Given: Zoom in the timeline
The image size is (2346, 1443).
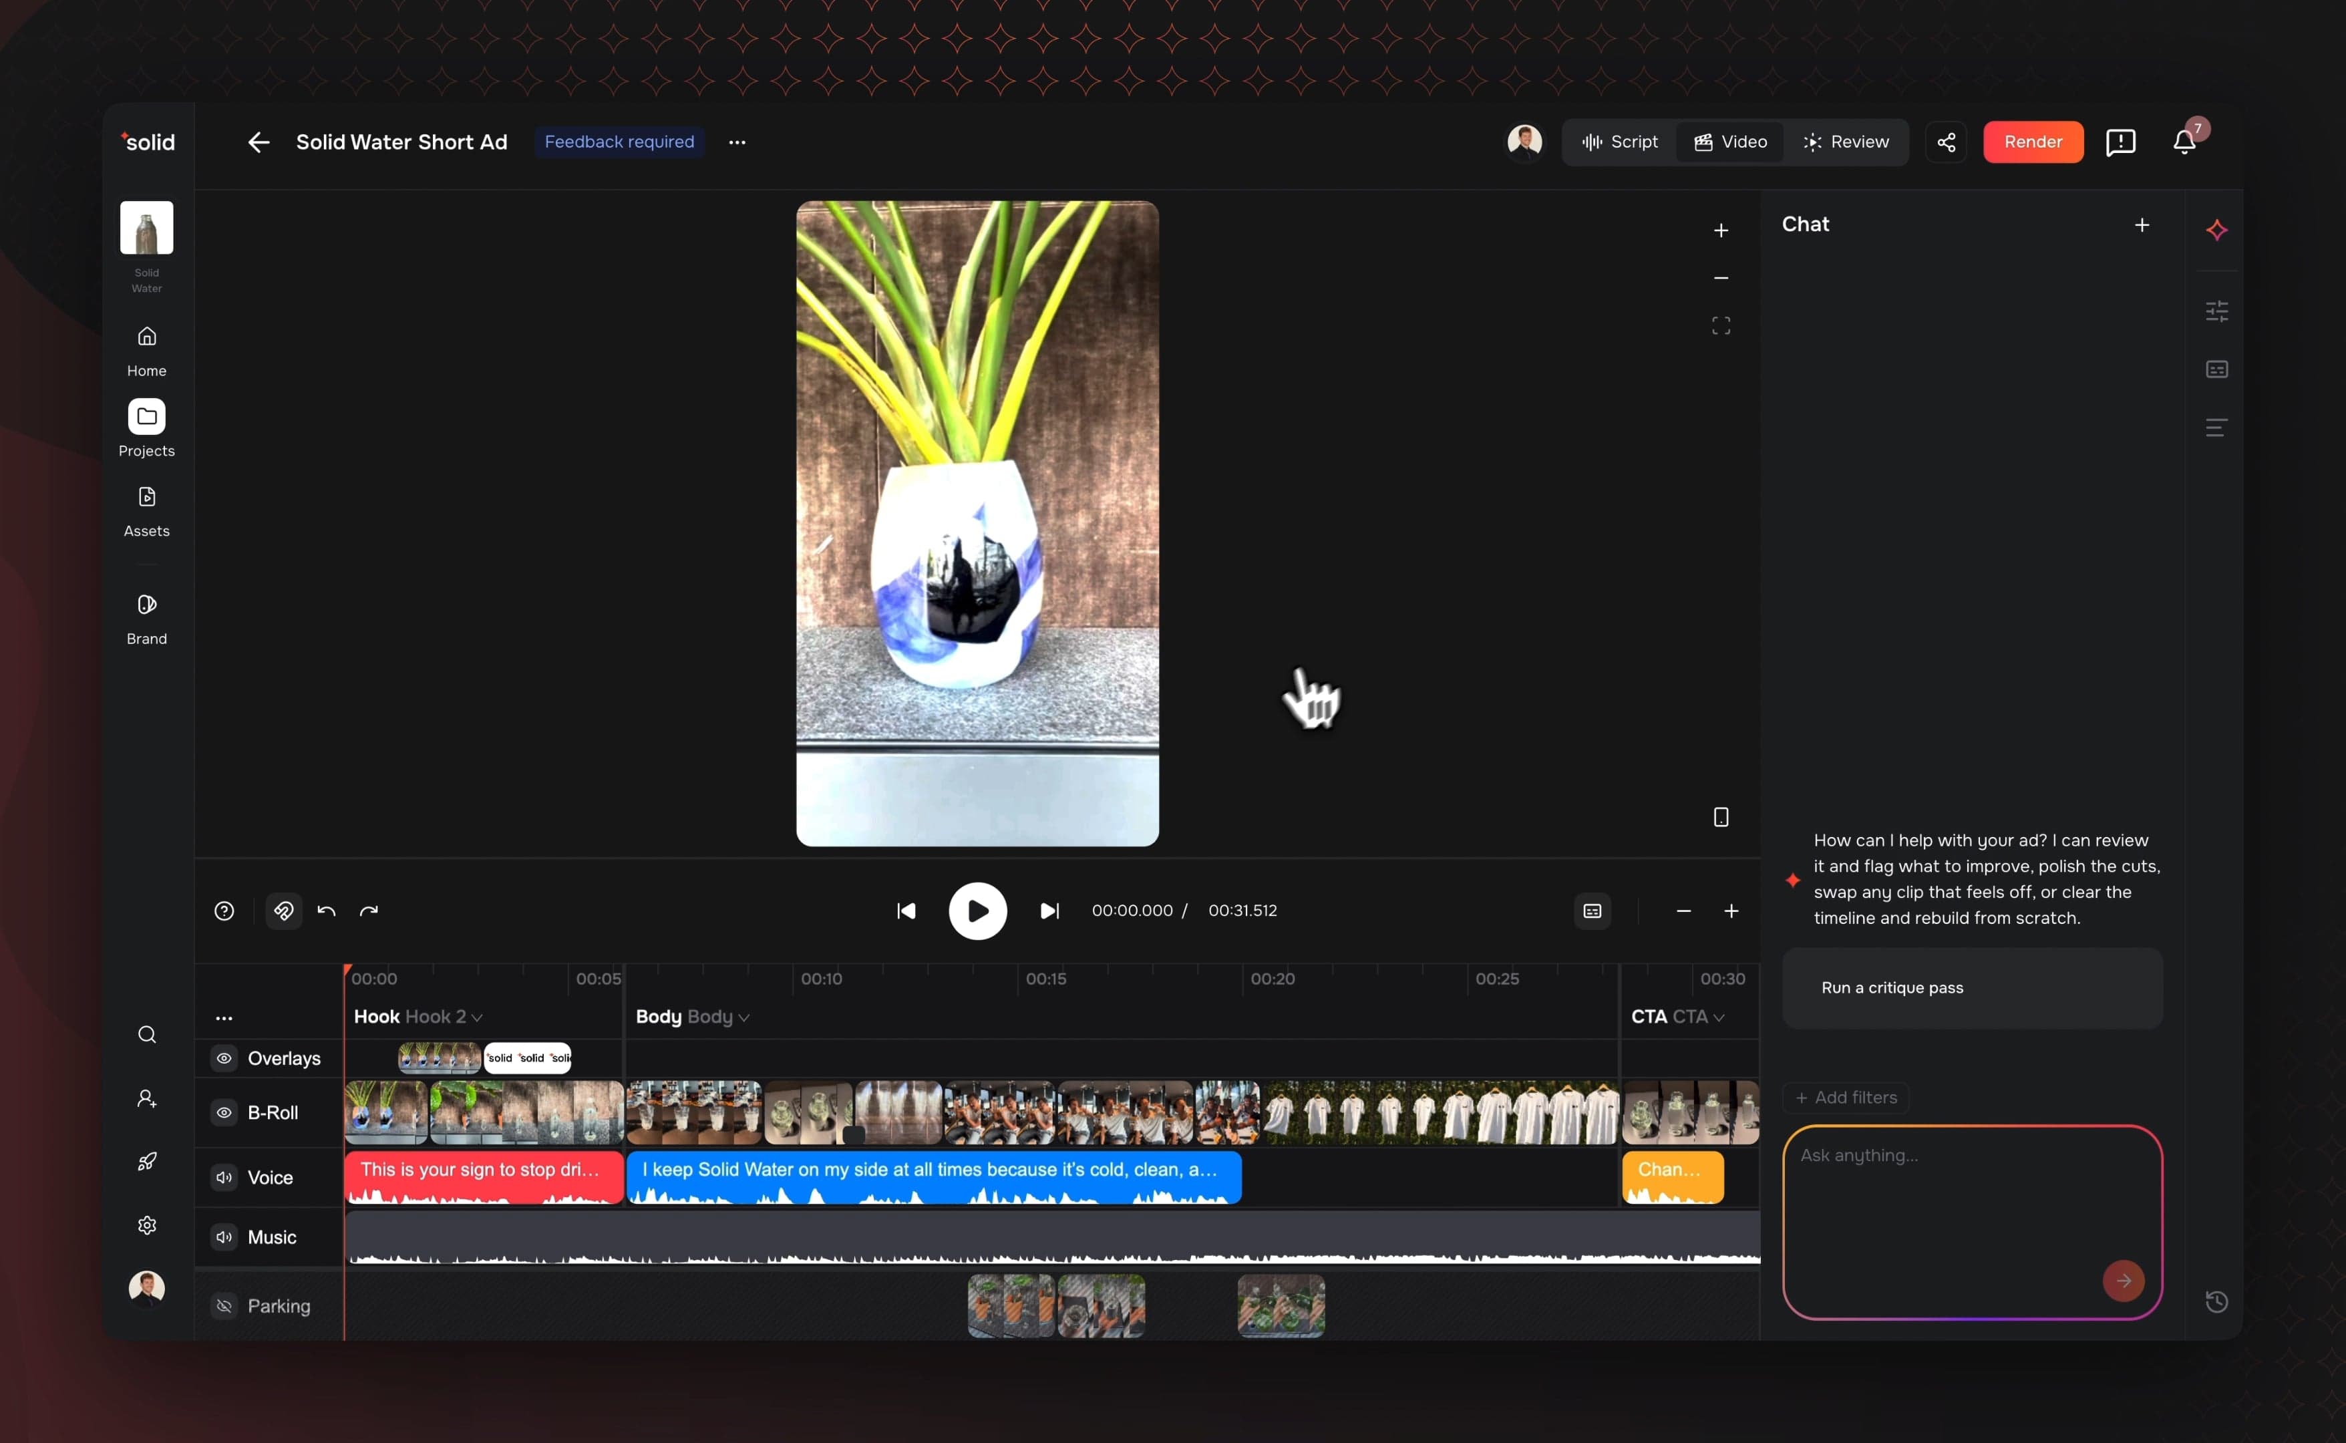Looking at the screenshot, I should click(x=1731, y=911).
